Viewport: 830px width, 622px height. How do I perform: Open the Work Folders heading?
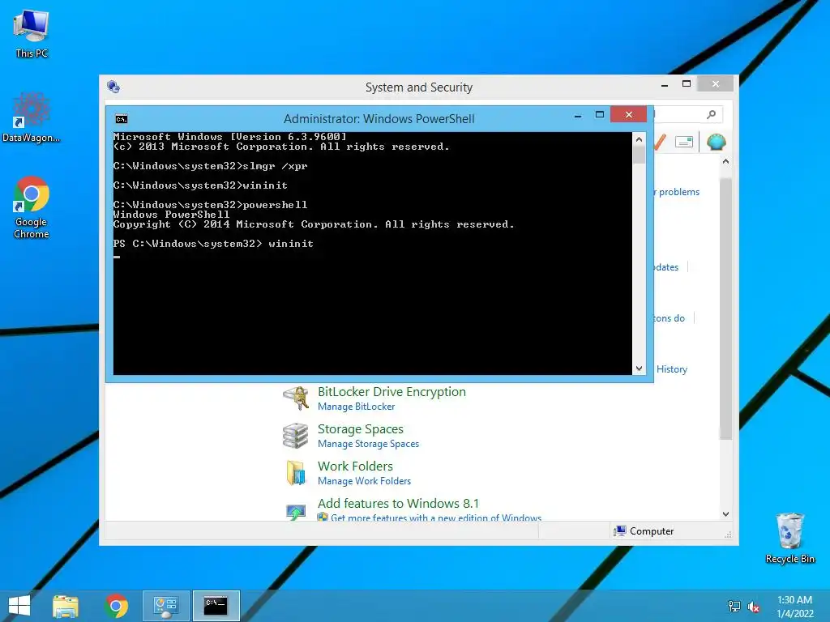(x=355, y=466)
